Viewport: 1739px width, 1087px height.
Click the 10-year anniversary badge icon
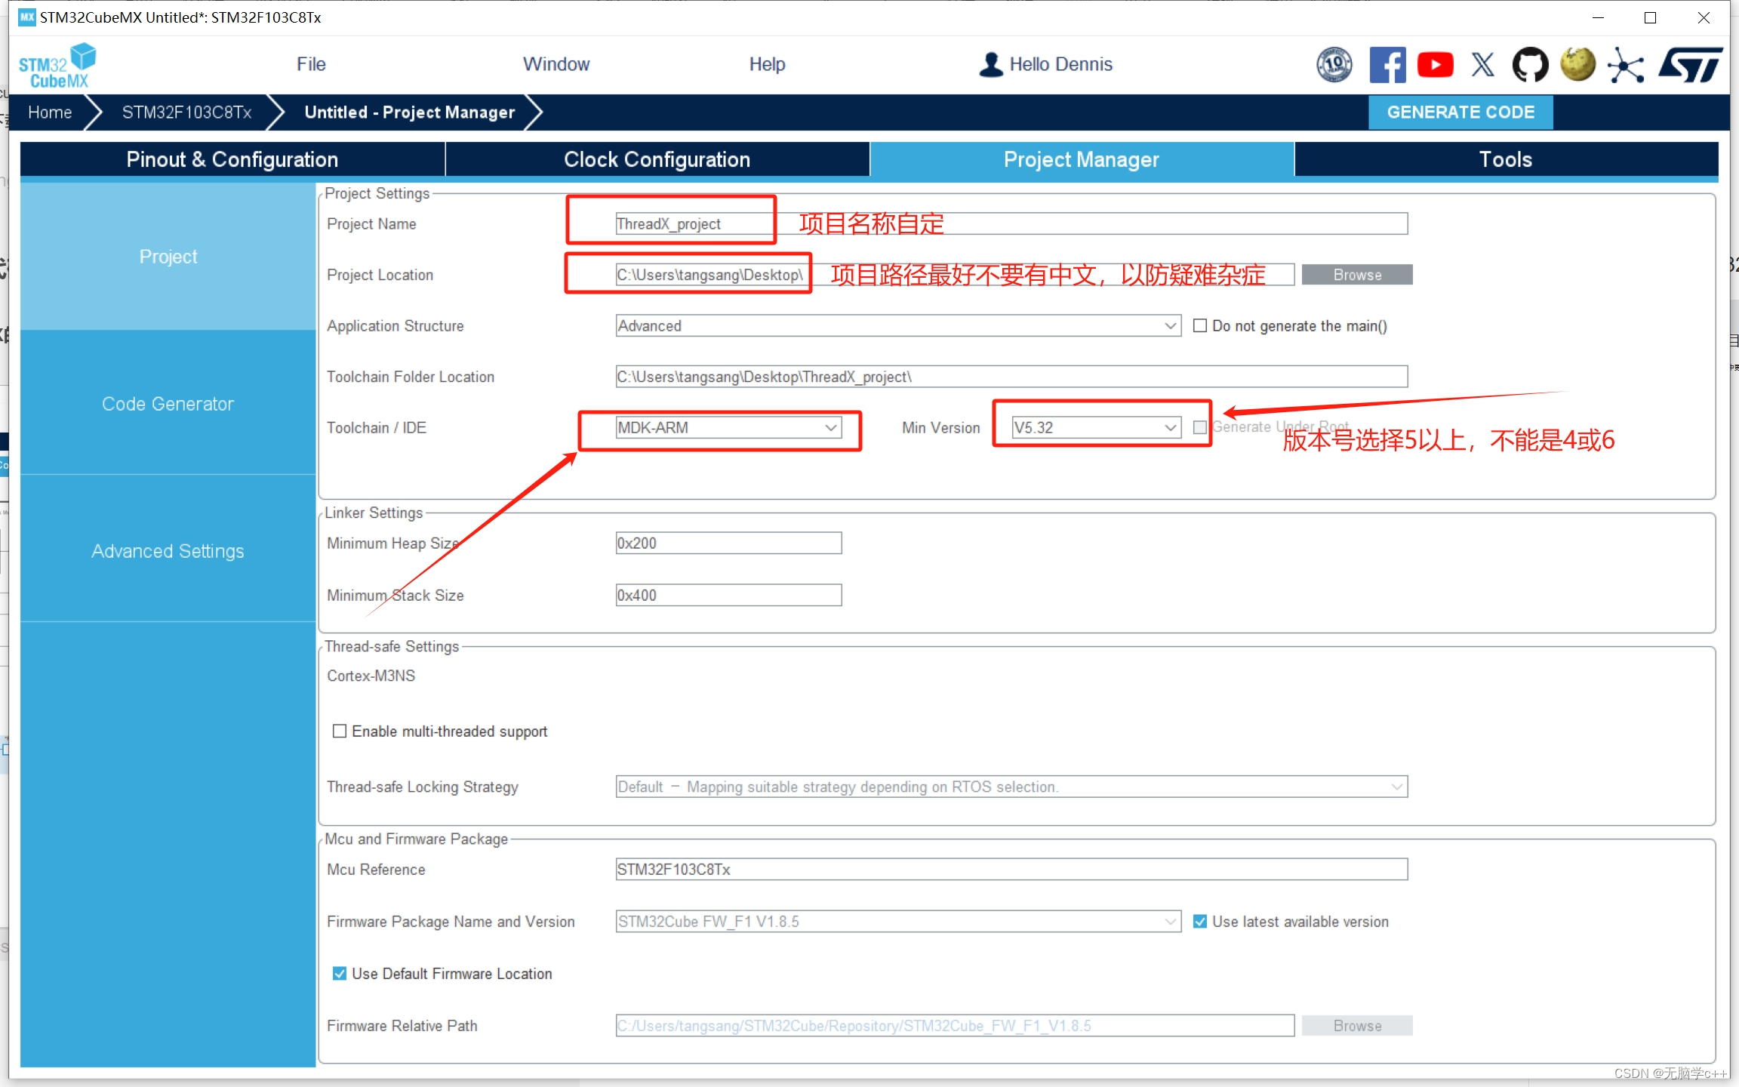pyautogui.click(x=1334, y=65)
